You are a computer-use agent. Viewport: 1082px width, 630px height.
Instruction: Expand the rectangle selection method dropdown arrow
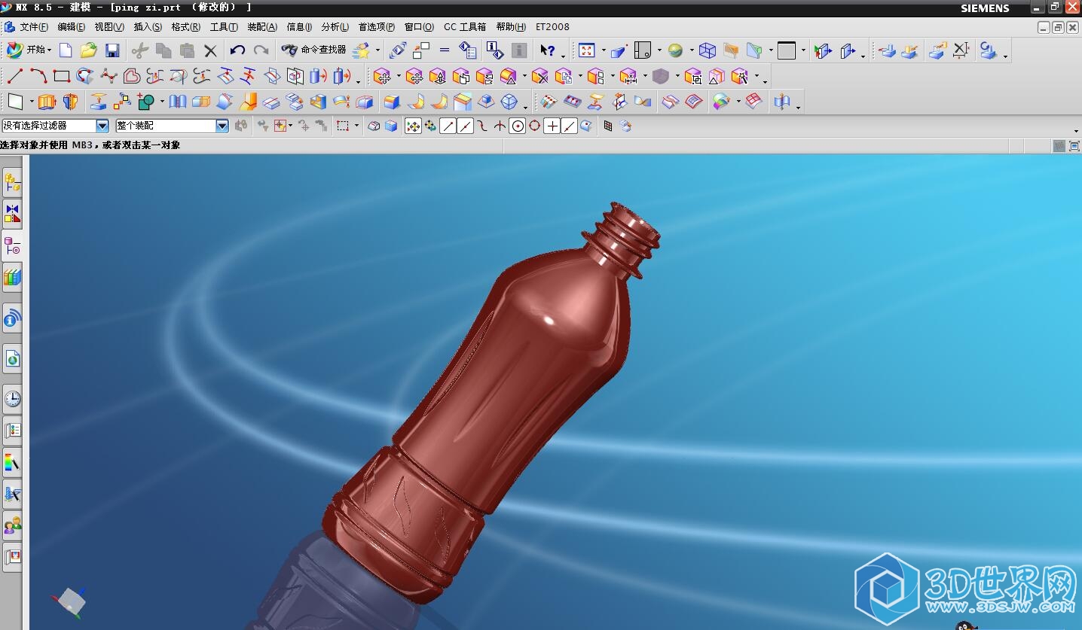[356, 126]
